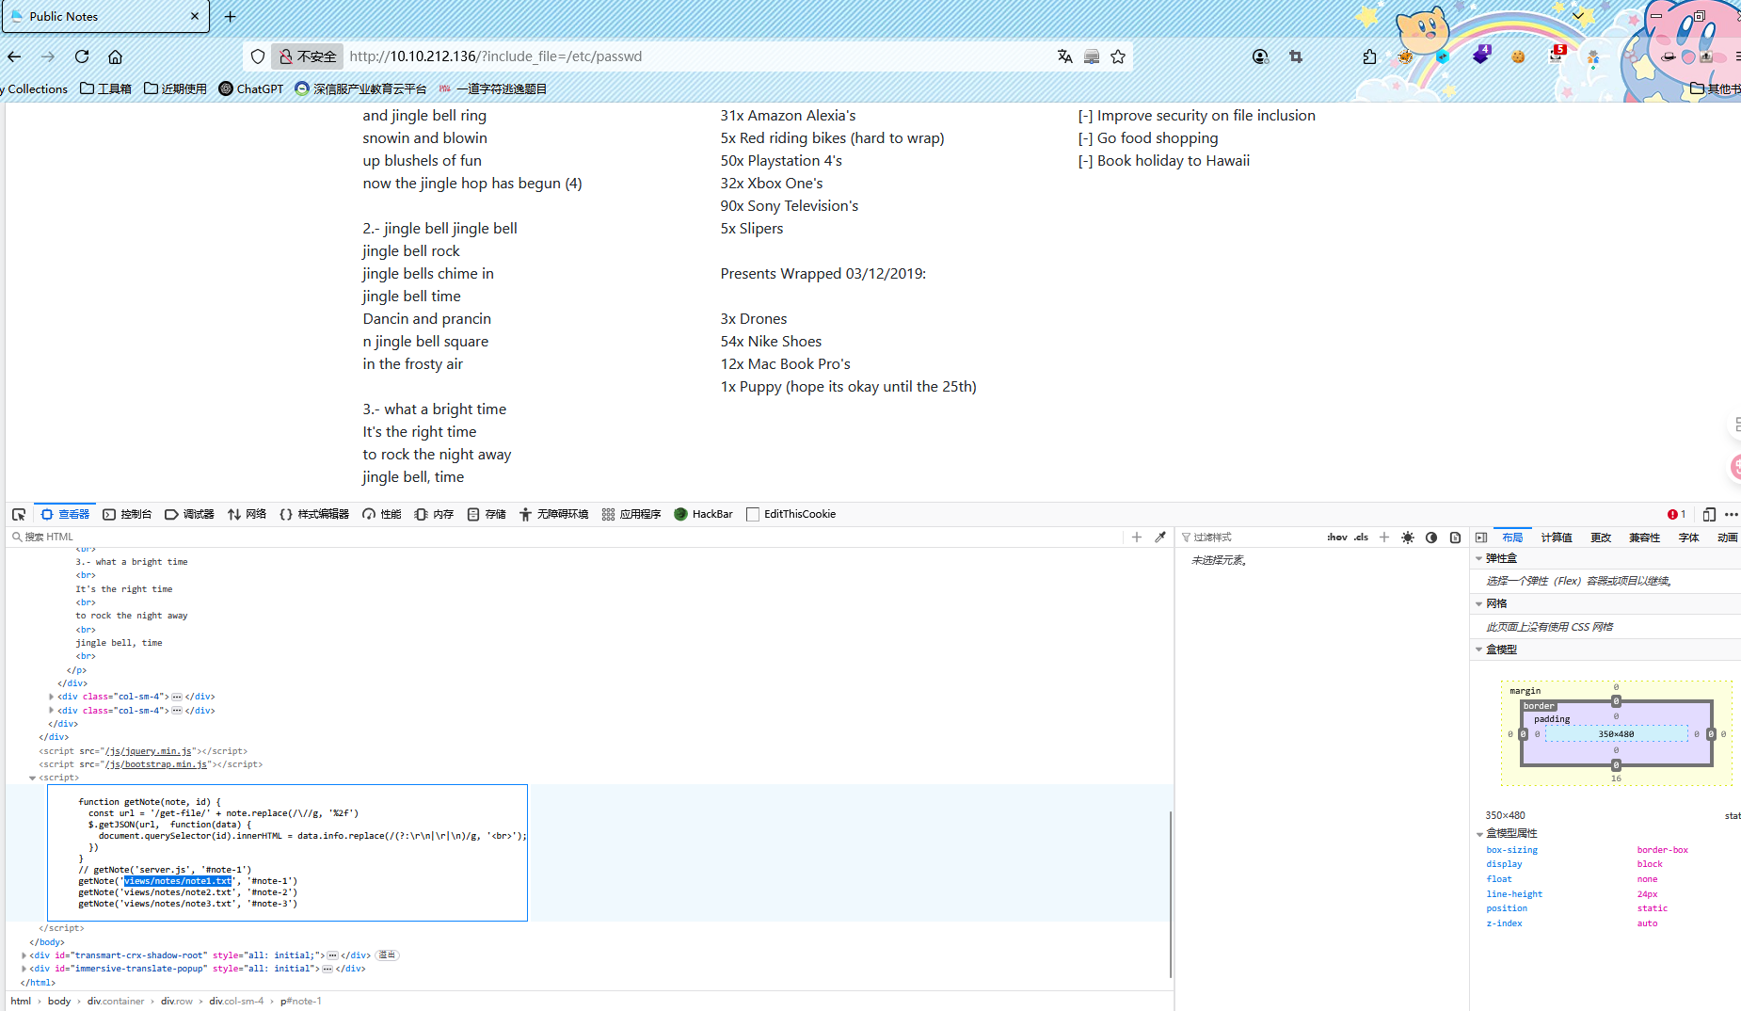Select the div.container breadcrumb
1741x1011 pixels.
pos(116,1001)
